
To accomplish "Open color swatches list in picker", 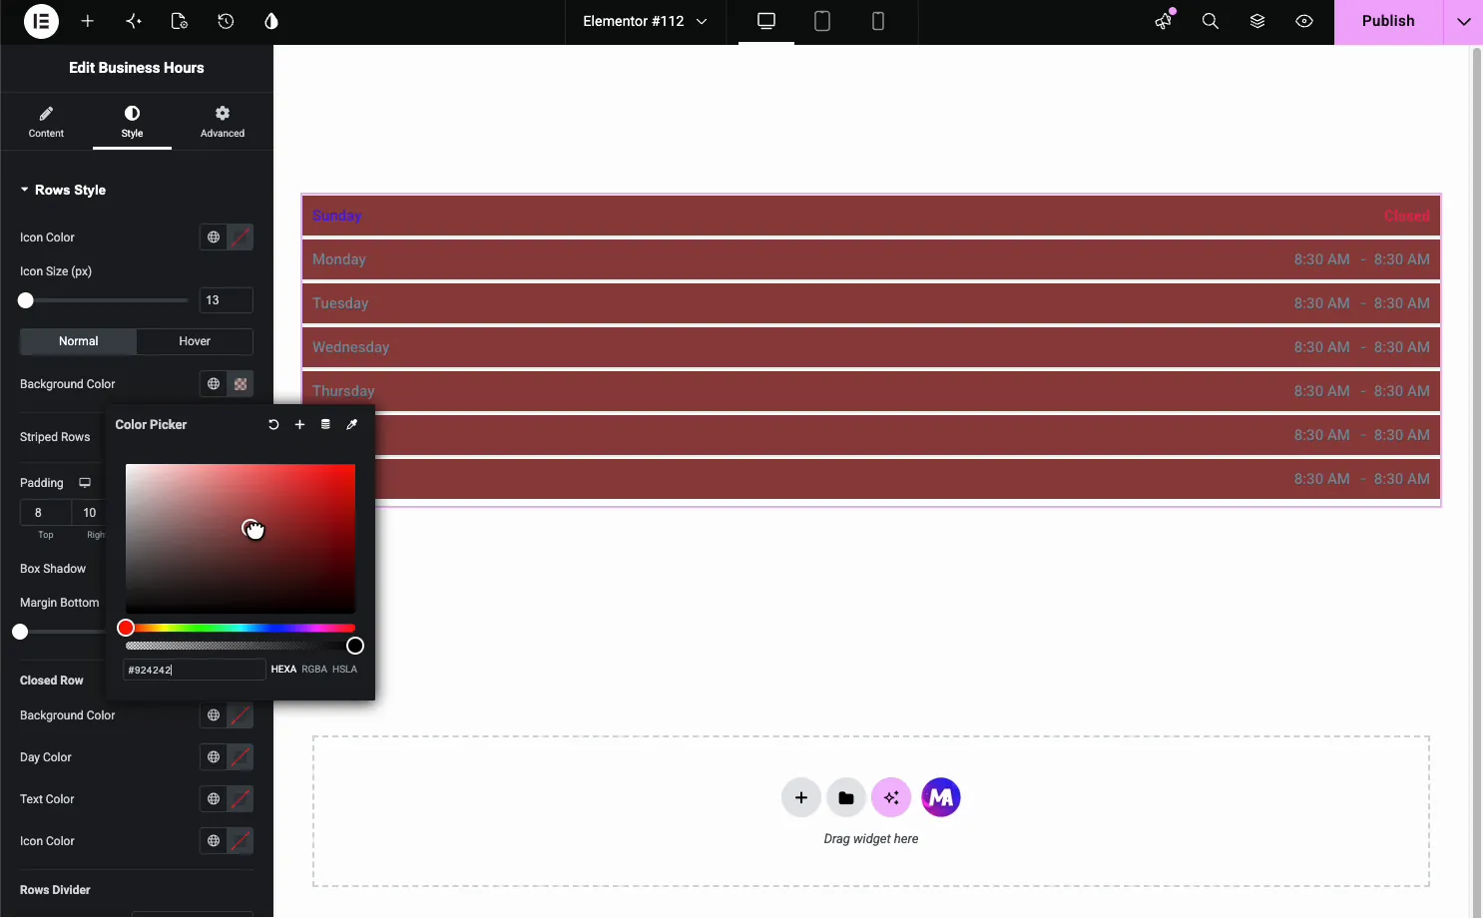I will (325, 424).
